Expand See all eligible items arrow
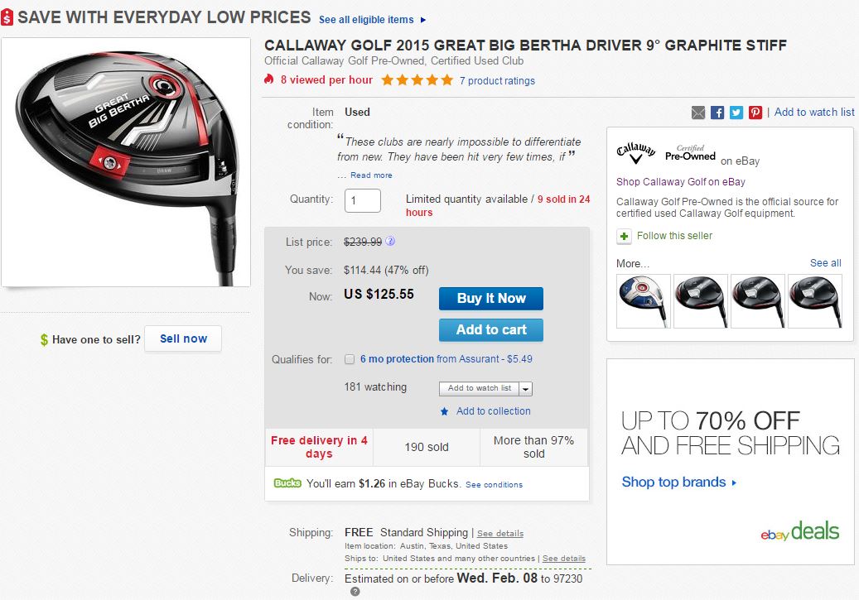 [x=423, y=20]
